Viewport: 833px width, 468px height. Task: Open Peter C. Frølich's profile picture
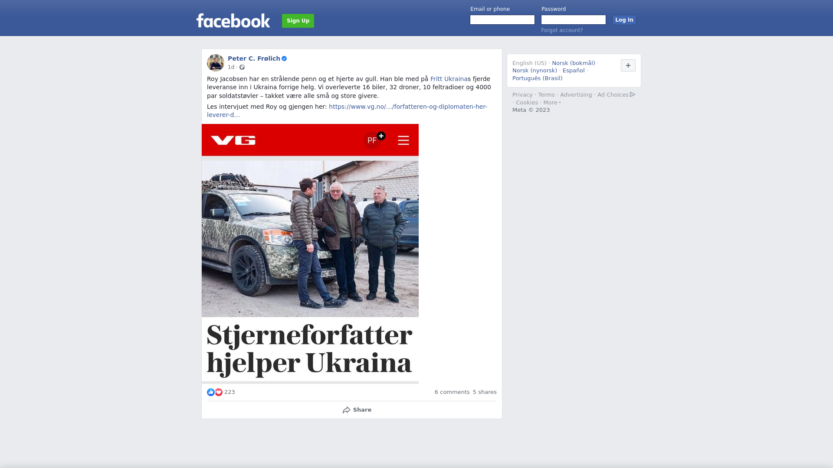pyautogui.click(x=216, y=63)
